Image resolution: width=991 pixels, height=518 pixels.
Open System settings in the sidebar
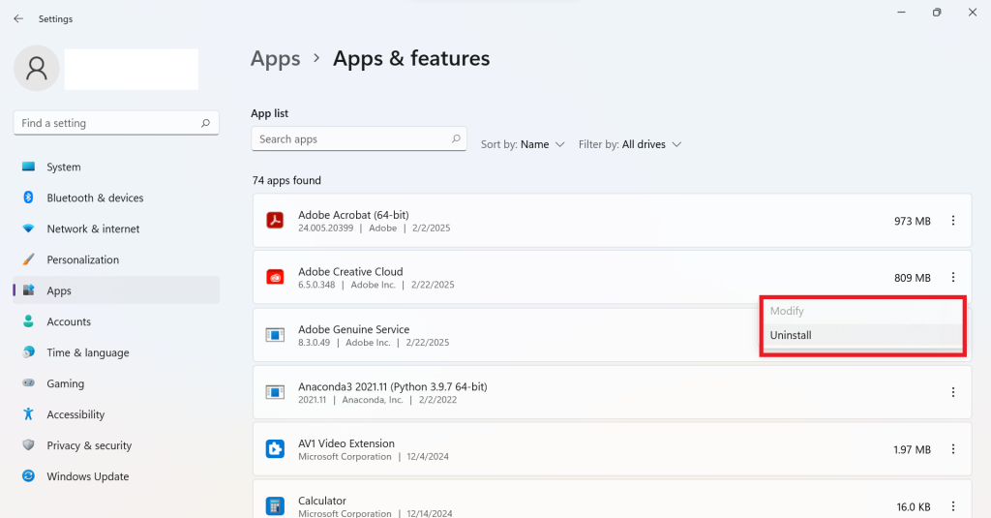pyautogui.click(x=116, y=167)
